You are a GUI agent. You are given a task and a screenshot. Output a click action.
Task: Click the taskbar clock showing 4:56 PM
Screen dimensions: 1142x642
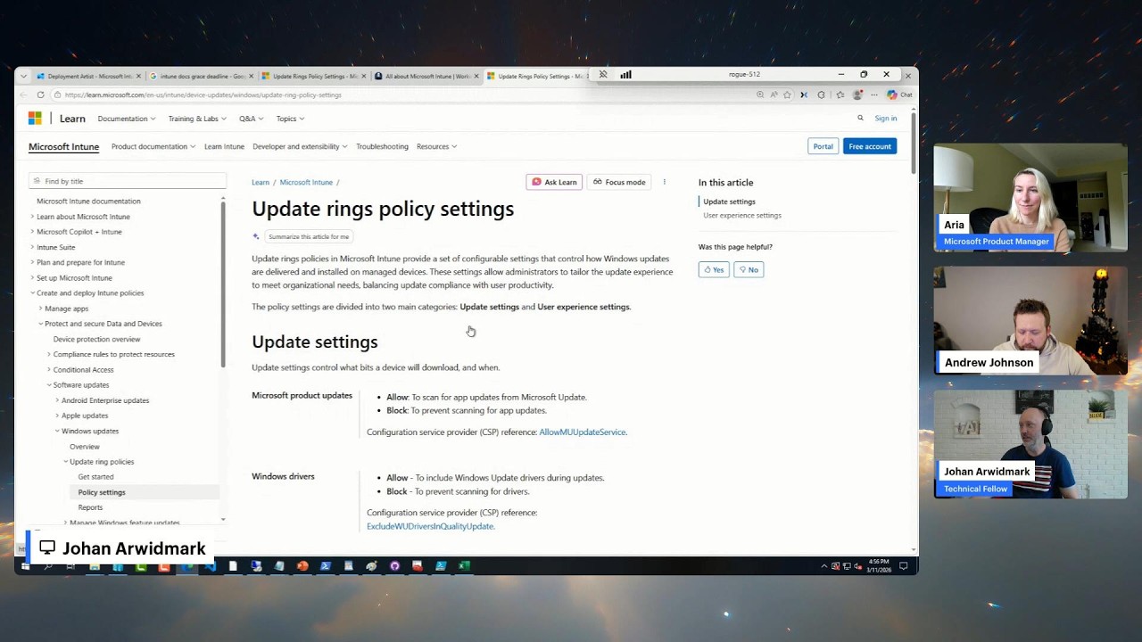[878, 565]
